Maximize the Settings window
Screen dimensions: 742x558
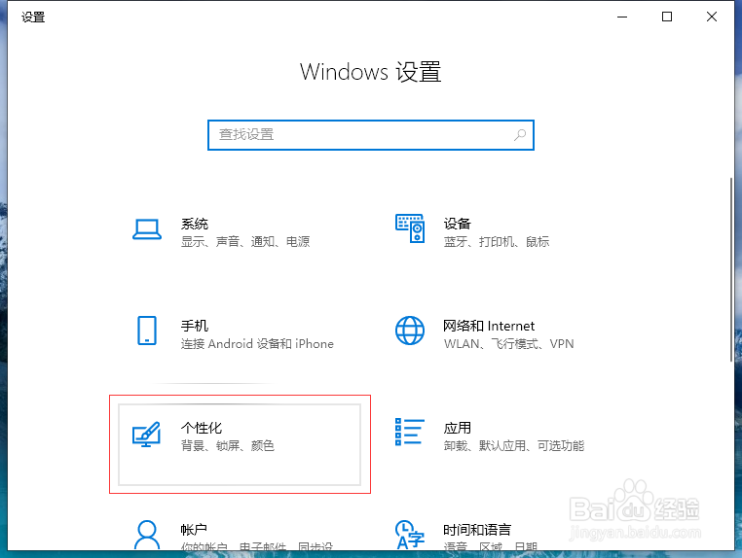(x=667, y=17)
